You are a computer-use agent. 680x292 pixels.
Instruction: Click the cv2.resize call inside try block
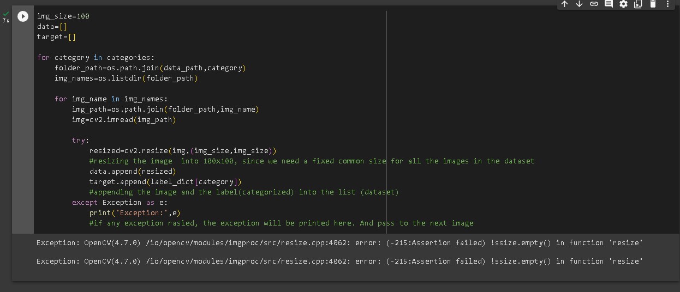tap(183, 151)
